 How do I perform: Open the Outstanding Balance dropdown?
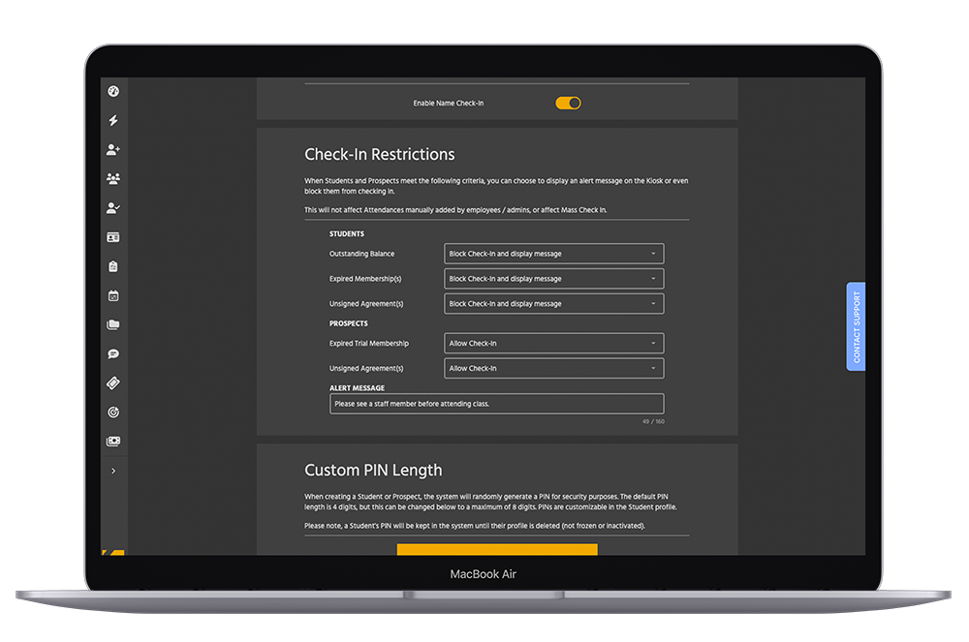point(553,253)
